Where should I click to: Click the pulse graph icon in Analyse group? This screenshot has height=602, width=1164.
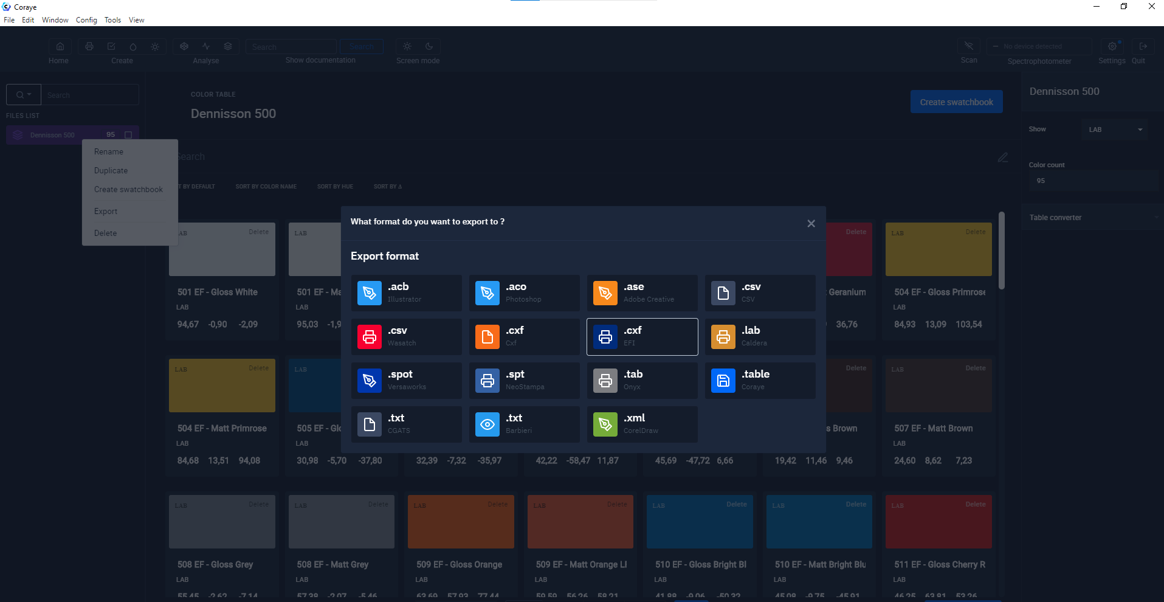[x=206, y=47]
